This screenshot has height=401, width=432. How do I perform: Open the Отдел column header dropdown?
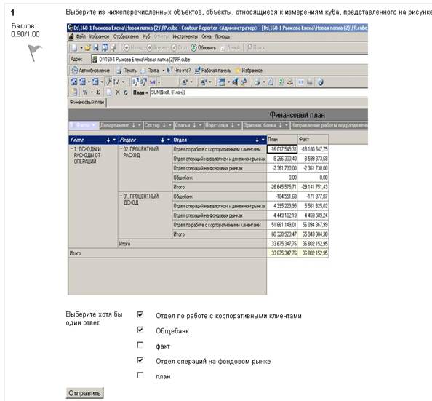pyautogui.click(x=263, y=140)
